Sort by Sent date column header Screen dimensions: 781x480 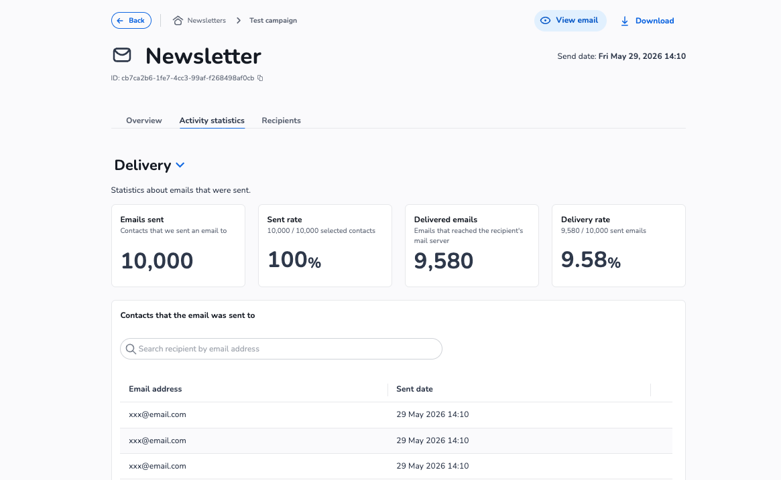[x=414, y=389]
